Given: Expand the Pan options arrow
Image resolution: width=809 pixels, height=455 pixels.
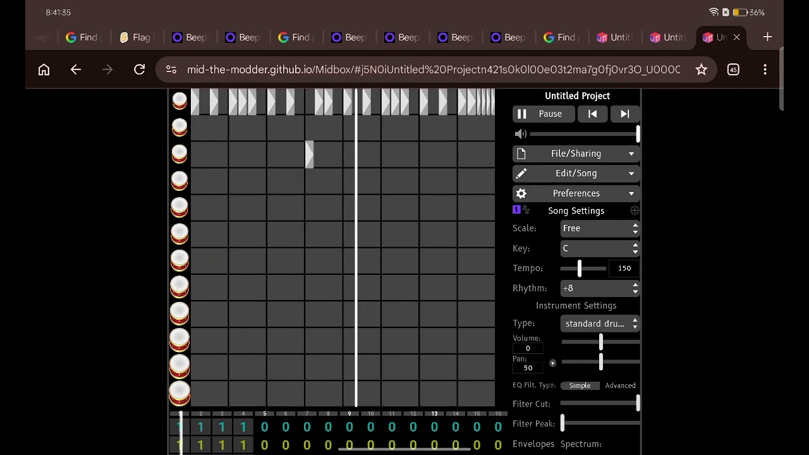Looking at the screenshot, I should pyautogui.click(x=552, y=363).
